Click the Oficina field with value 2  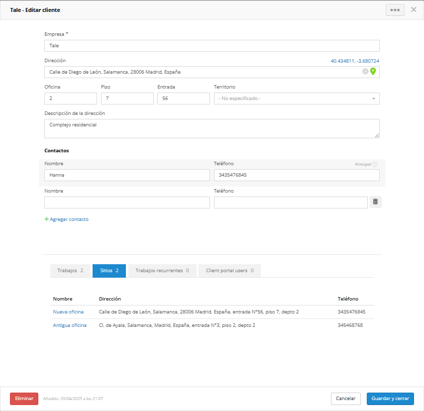click(71, 99)
